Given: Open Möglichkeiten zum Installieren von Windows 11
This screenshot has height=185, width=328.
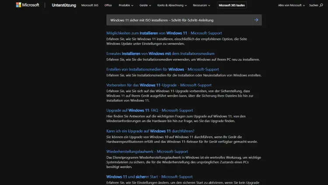Looking at the screenshot, I should coord(164,33).
